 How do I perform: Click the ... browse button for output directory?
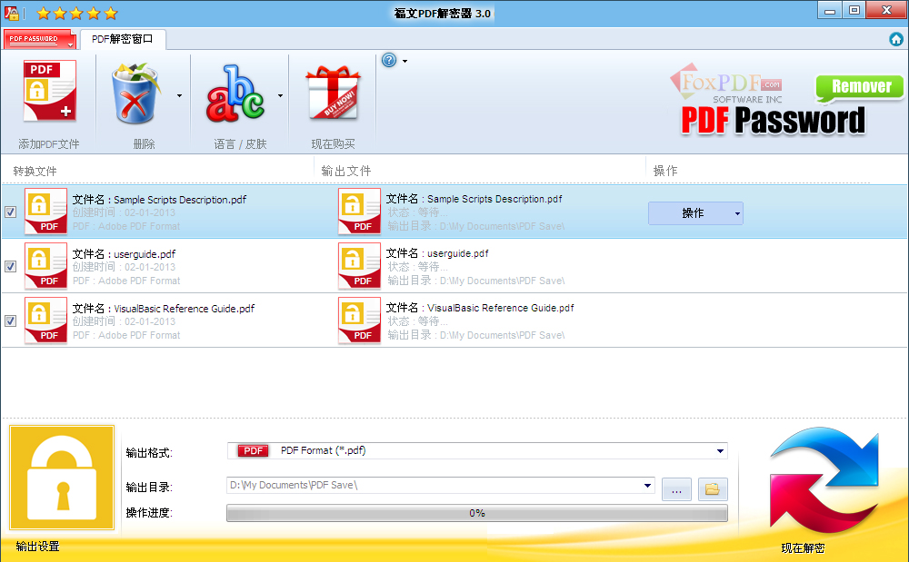(676, 489)
